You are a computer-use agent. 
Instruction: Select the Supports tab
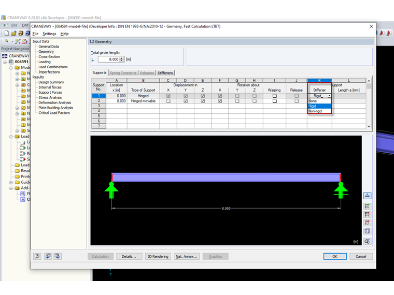(x=100, y=73)
